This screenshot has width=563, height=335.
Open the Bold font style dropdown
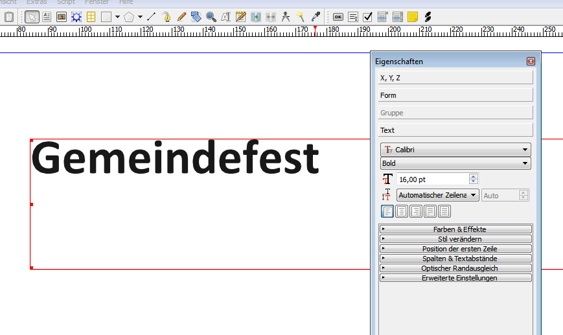(455, 163)
